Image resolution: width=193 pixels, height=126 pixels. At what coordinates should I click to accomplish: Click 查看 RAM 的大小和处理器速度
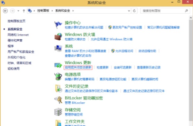click(86, 51)
